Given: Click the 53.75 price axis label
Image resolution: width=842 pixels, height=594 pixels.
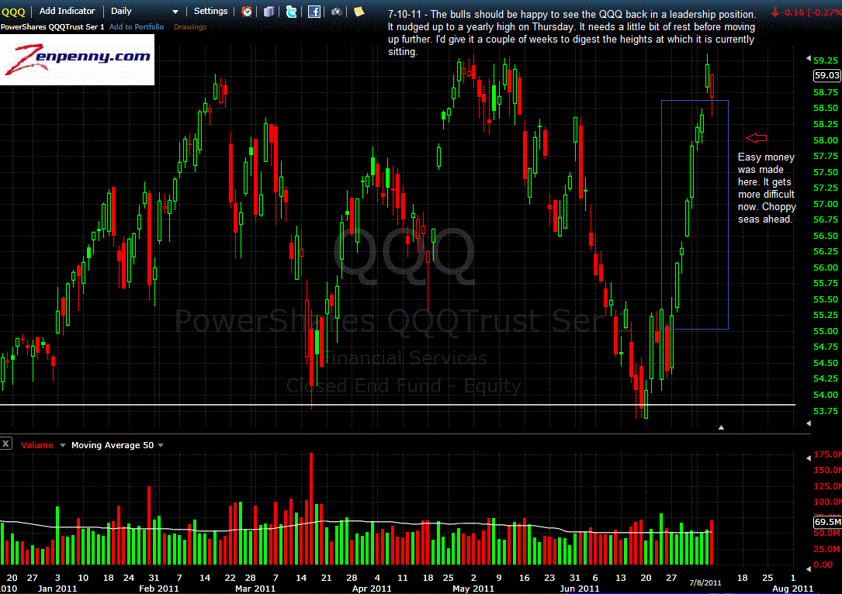Looking at the screenshot, I should tap(826, 411).
